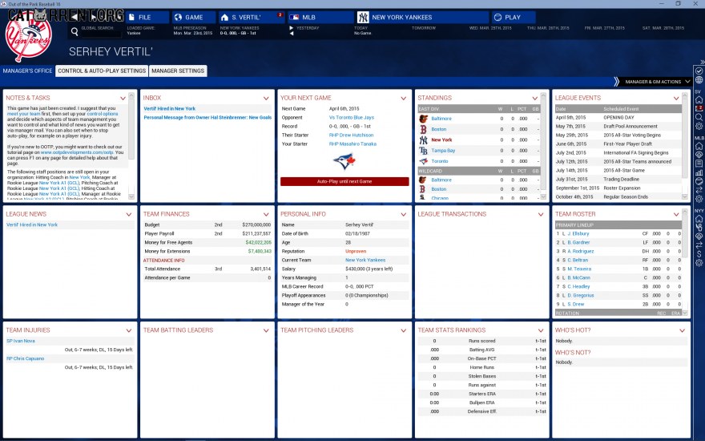The image size is (705, 441).
Task: Open RHP Drew Hutchison player link
Action: point(351,135)
